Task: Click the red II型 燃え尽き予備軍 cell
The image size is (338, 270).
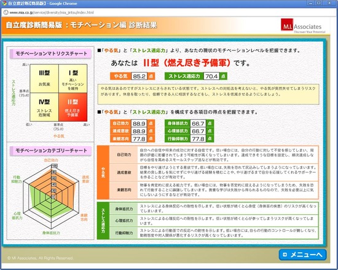Action: (73, 107)
